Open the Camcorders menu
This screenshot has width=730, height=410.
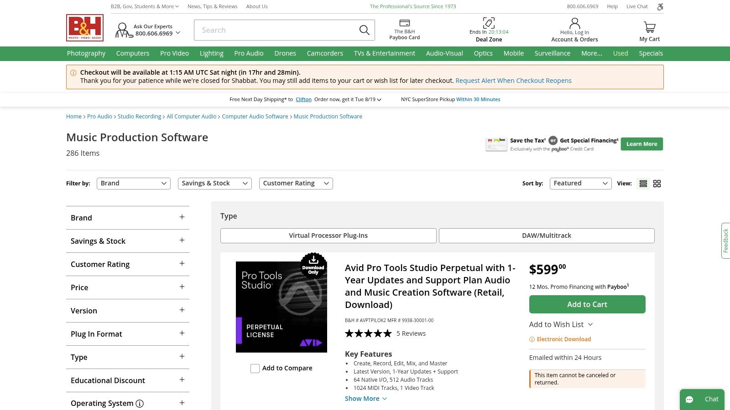[325, 53]
